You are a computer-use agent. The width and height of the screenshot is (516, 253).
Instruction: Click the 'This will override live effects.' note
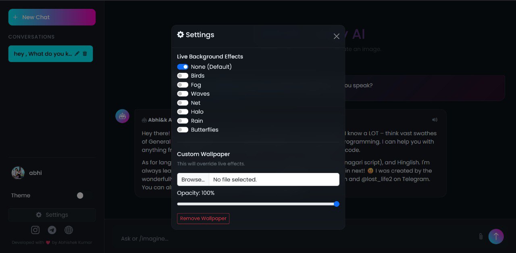click(x=211, y=164)
